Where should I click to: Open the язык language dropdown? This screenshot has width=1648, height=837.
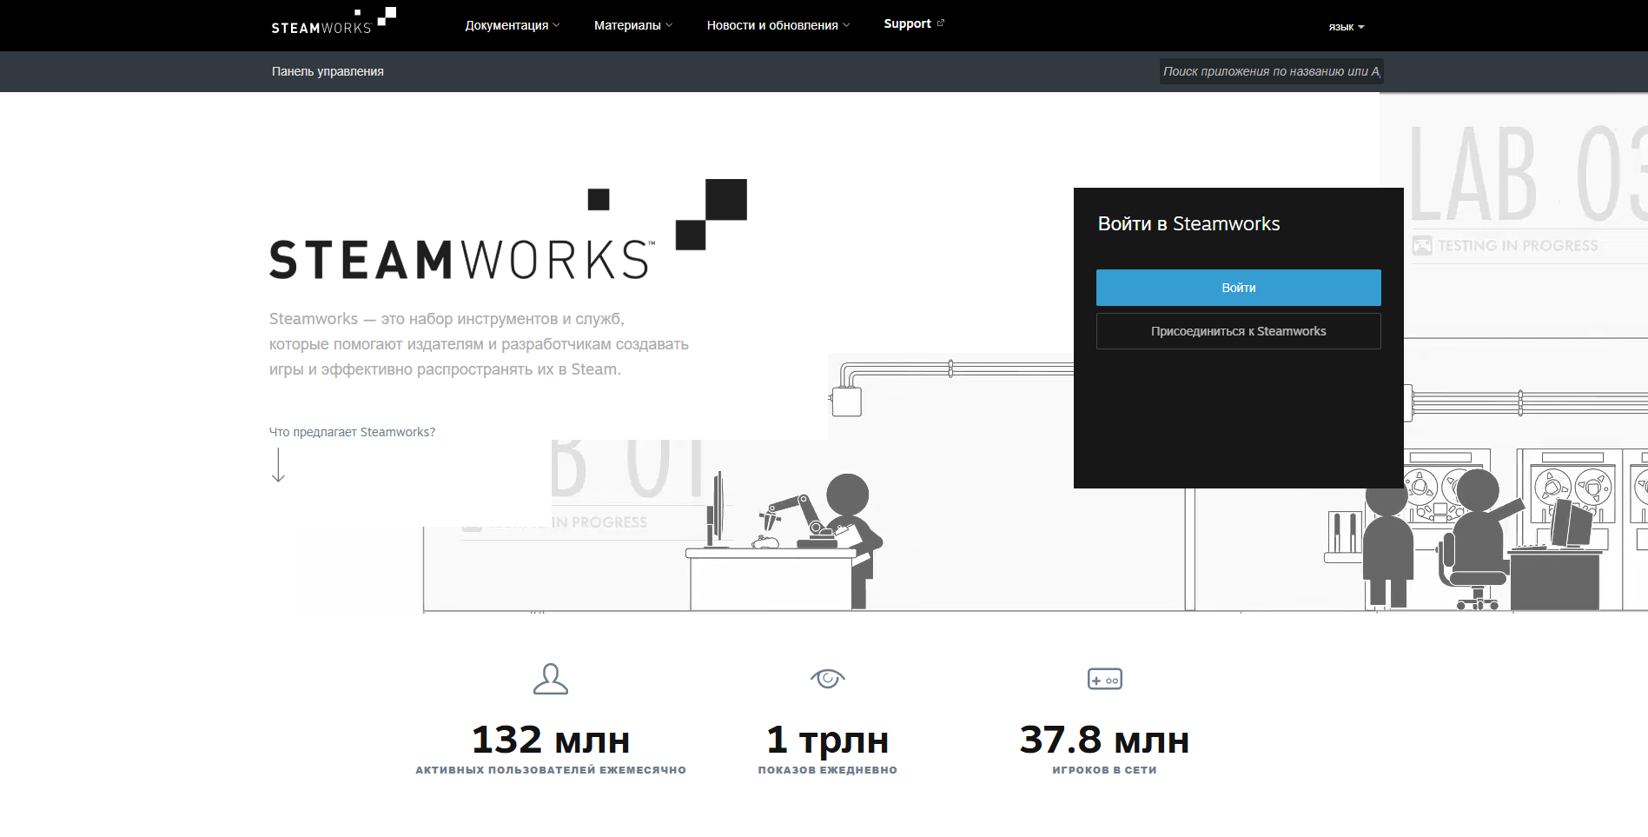[x=1347, y=27]
